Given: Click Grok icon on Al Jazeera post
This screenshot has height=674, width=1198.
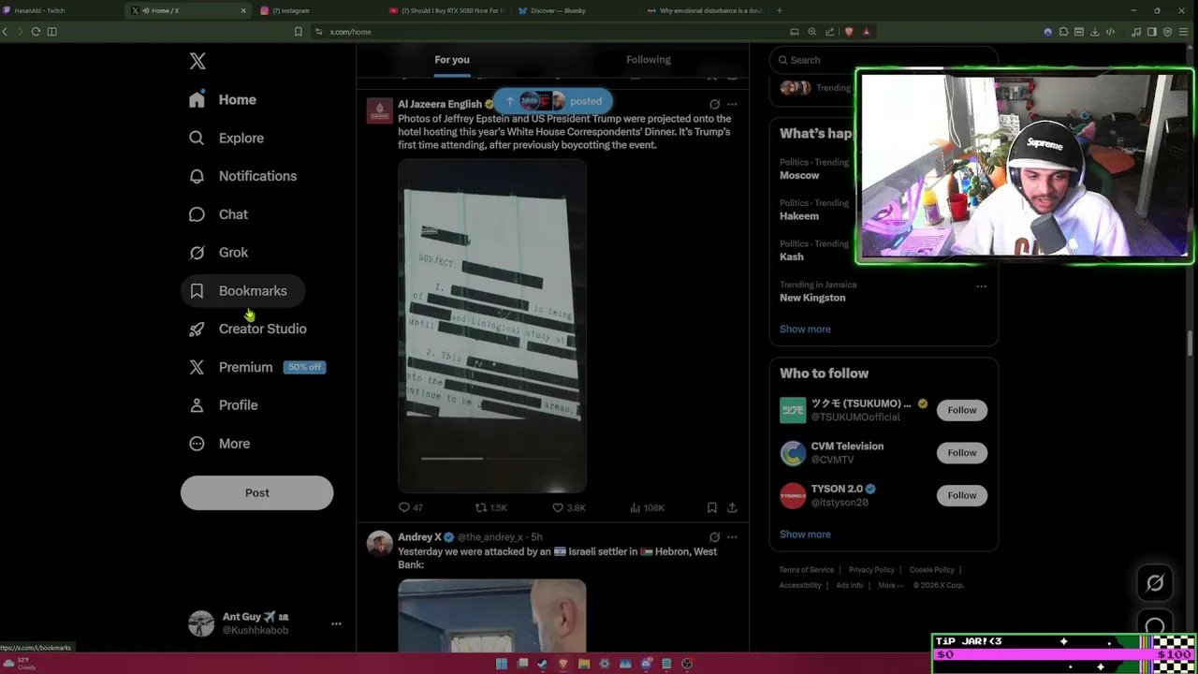Looking at the screenshot, I should click(714, 104).
